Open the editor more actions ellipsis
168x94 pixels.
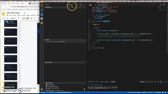(x=166, y=5)
